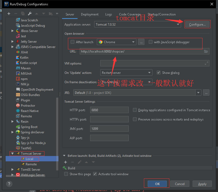This screenshot has height=192, width=218.
Task: Click the Before launch edit pencil icon
Action: (x=79, y=162)
